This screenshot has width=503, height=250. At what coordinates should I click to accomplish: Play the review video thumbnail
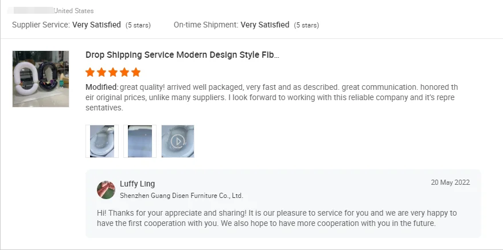pyautogui.click(x=178, y=141)
